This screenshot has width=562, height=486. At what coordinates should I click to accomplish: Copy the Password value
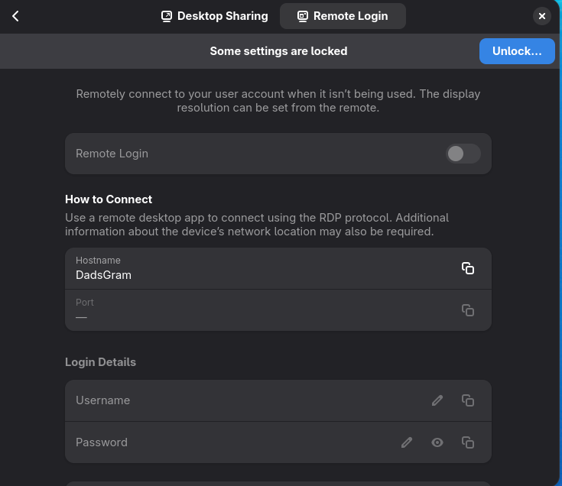click(x=468, y=442)
